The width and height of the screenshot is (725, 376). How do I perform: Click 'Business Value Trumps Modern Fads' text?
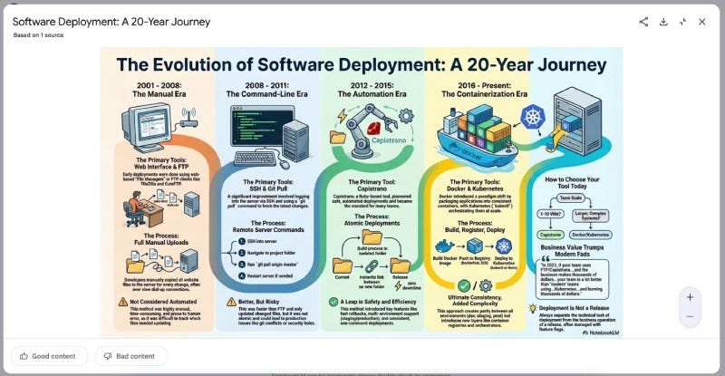coord(572,251)
